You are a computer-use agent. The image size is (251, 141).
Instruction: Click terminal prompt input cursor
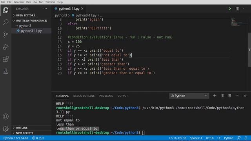tap(143, 133)
